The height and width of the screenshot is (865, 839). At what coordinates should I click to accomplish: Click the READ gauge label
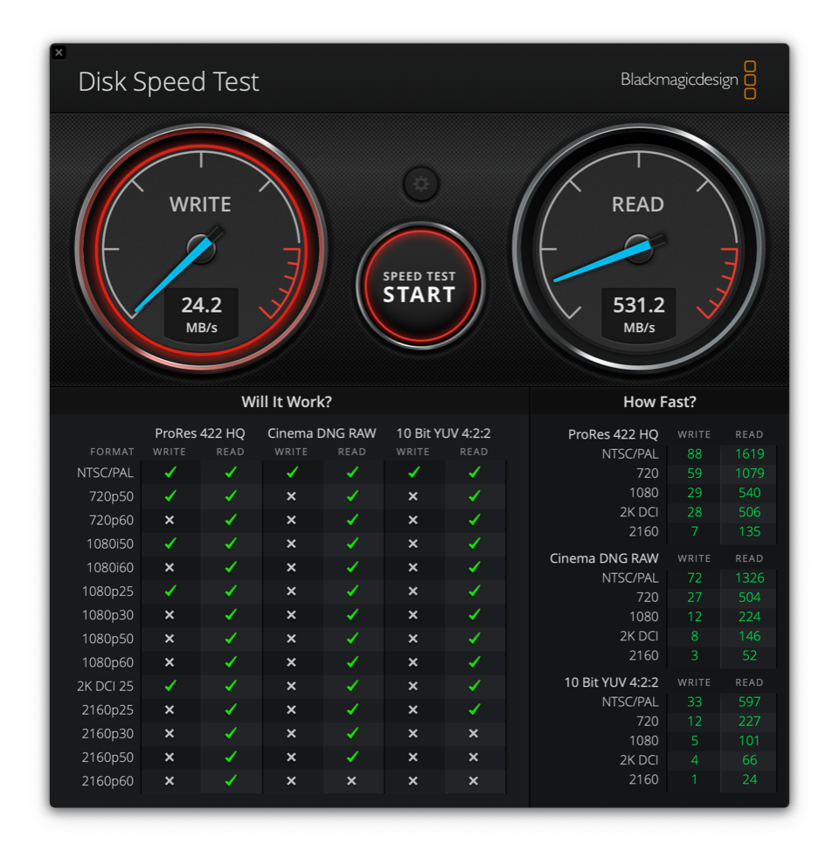pyautogui.click(x=637, y=204)
